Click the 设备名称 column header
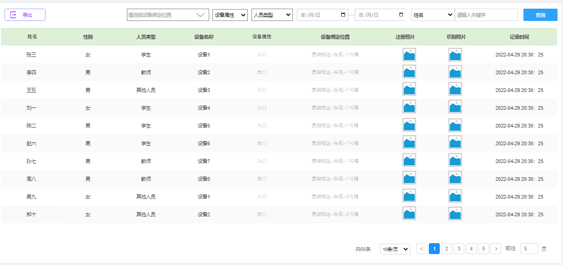563x265 pixels. click(x=204, y=37)
